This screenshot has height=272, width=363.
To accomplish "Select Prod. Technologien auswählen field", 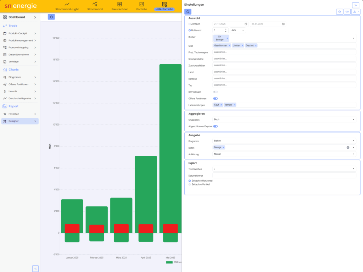I will 284,52.
